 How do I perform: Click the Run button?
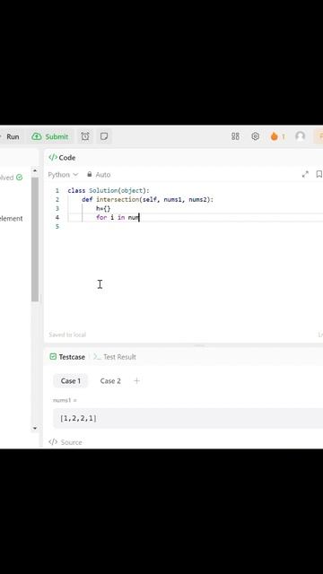click(x=12, y=136)
